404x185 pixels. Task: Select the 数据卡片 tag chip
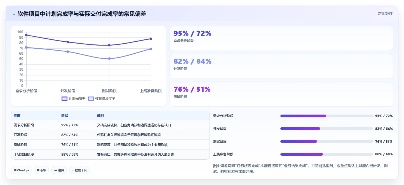pos(79,170)
